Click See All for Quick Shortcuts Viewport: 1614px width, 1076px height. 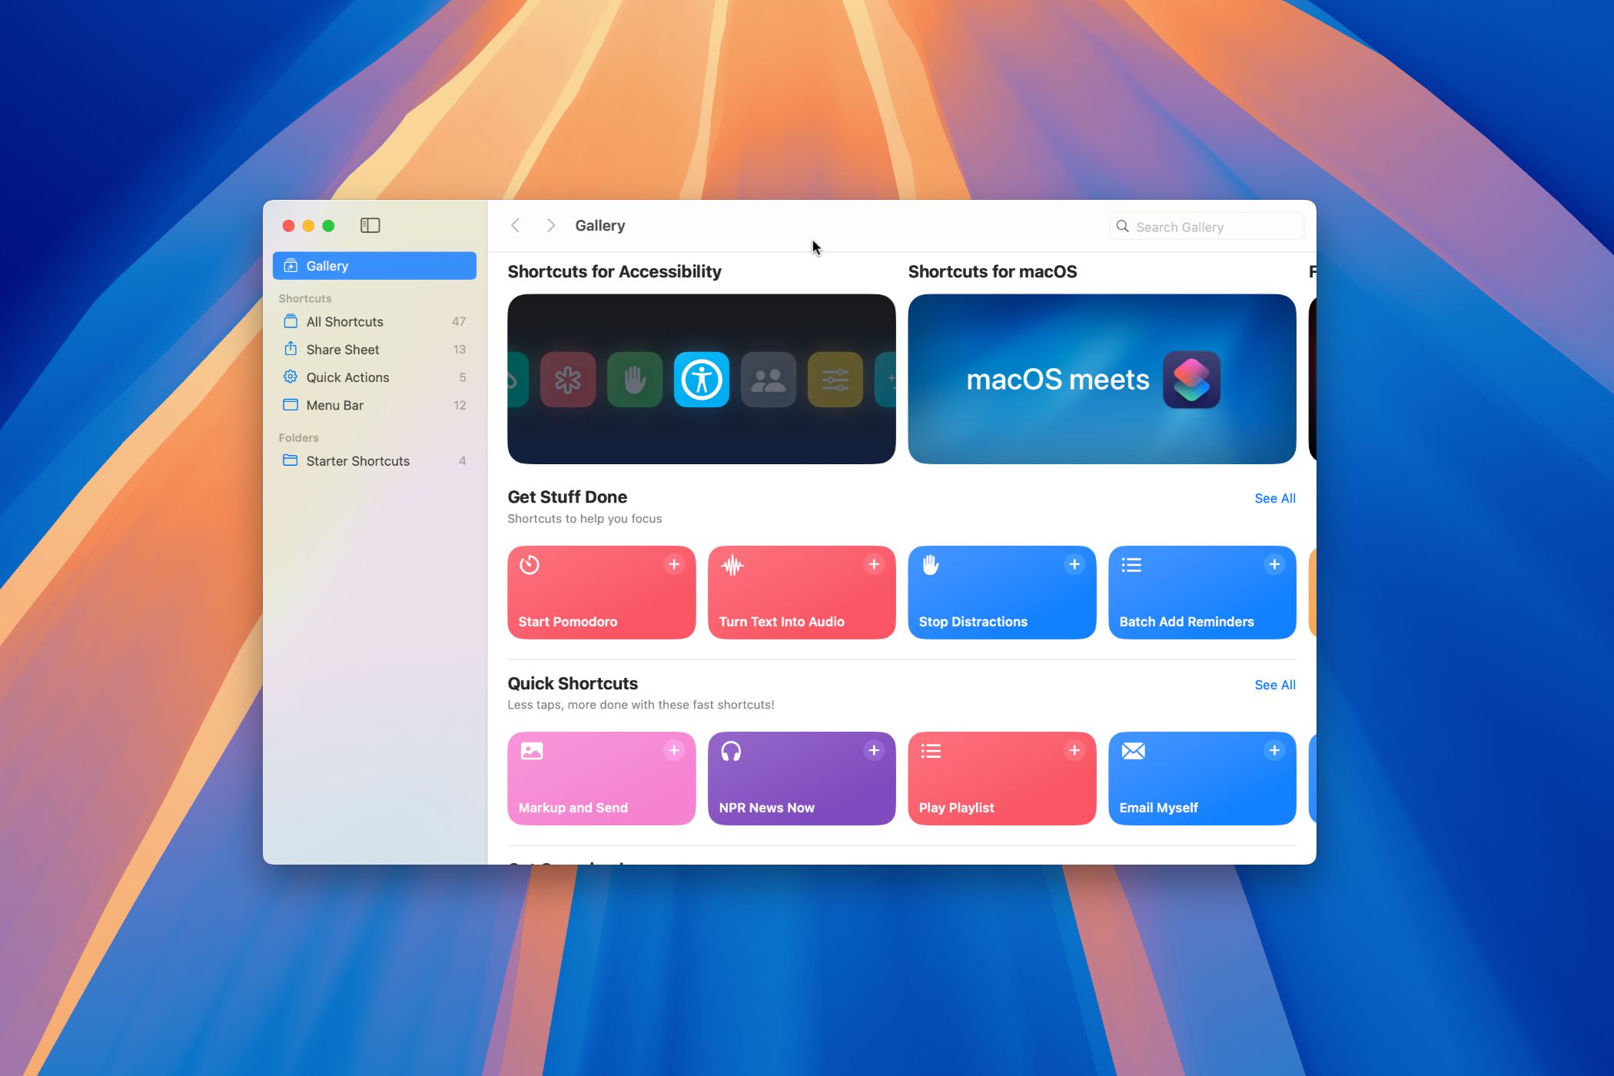1274,685
